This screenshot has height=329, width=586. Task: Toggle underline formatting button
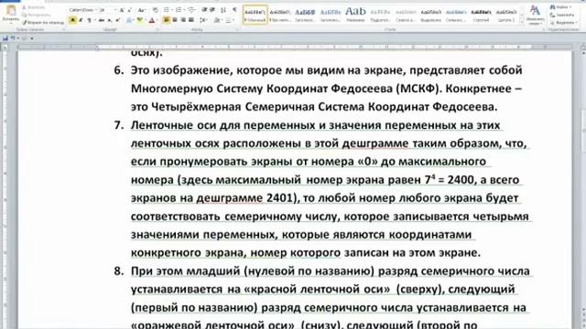(x=89, y=20)
